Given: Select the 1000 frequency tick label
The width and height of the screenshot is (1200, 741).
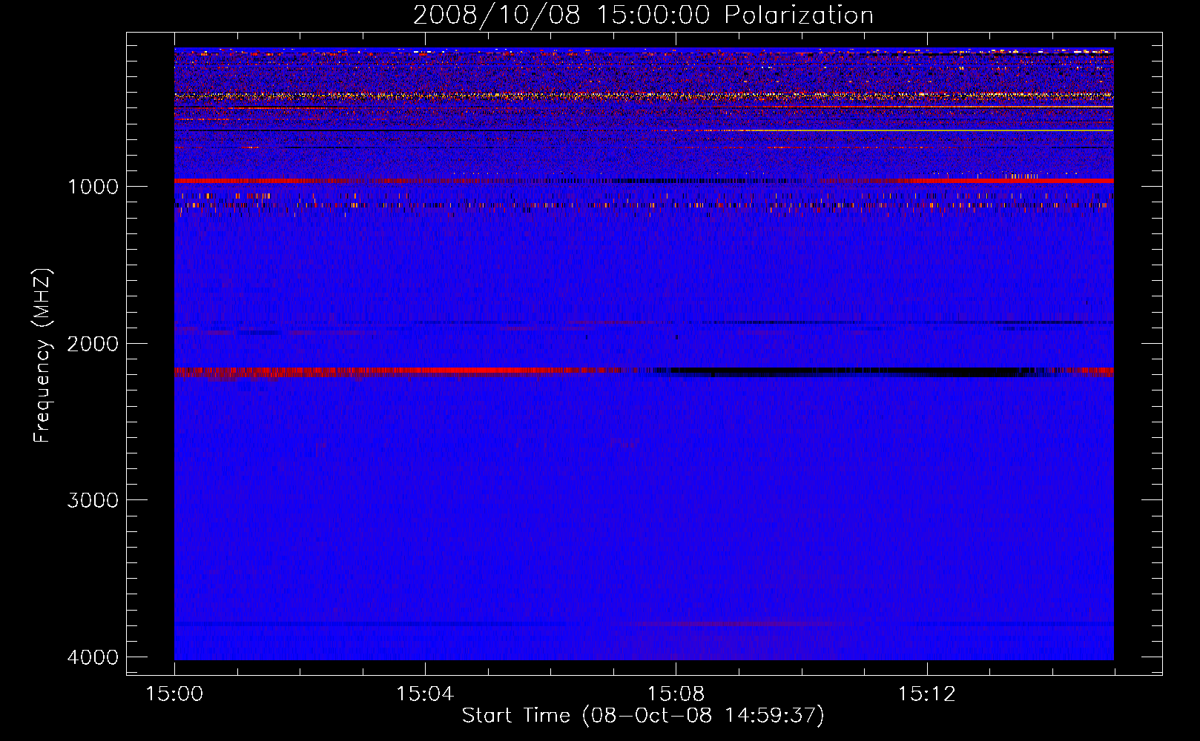Looking at the screenshot, I should click(93, 186).
